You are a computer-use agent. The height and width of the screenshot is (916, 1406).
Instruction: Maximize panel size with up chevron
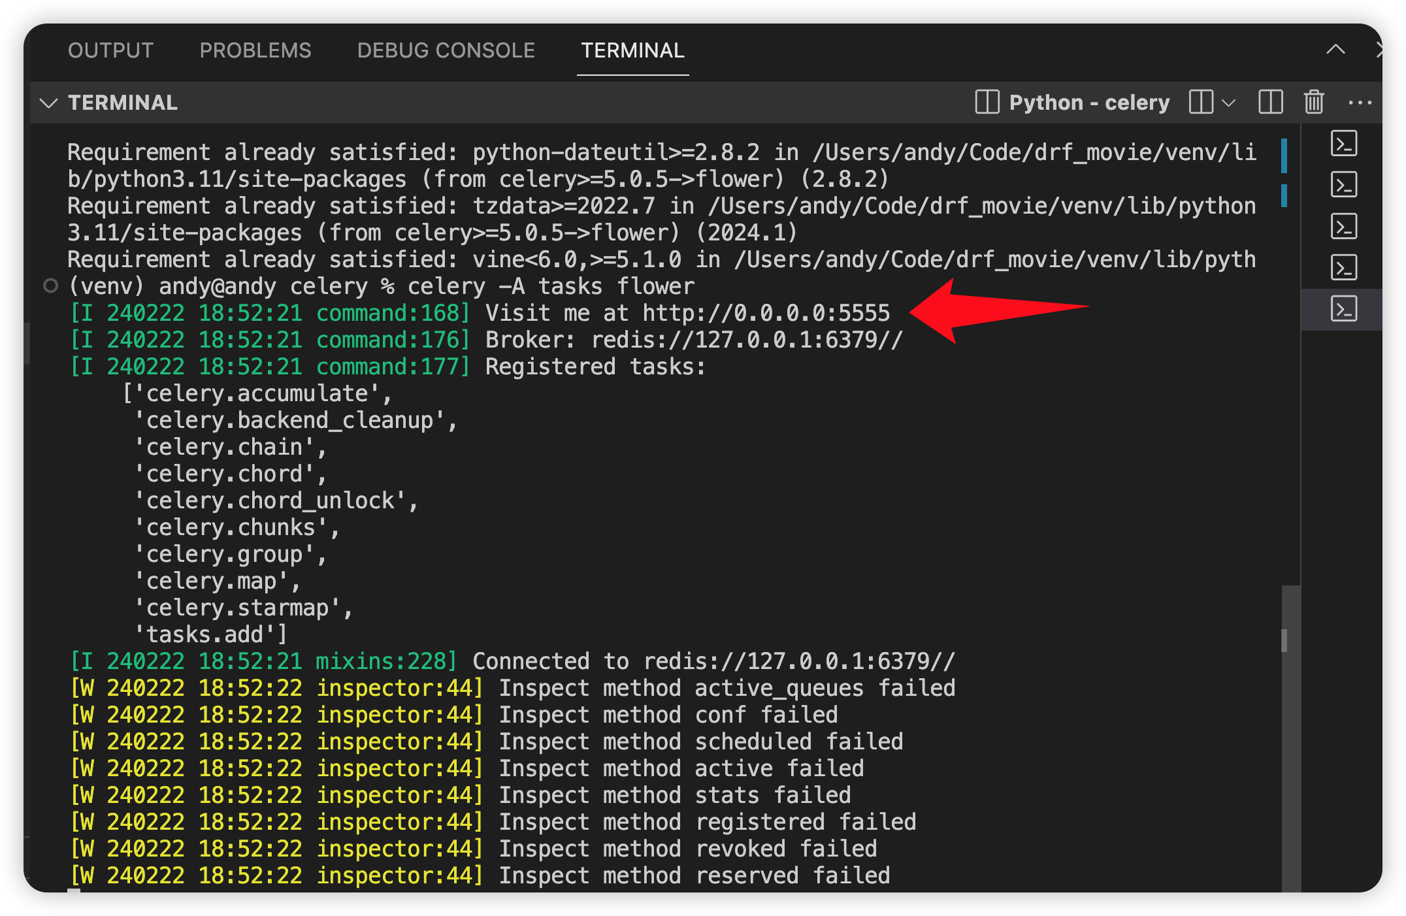click(1335, 50)
